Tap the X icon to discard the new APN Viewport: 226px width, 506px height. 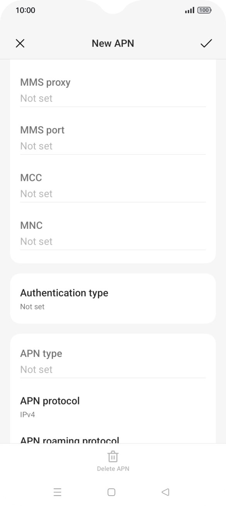coord(20,43)
